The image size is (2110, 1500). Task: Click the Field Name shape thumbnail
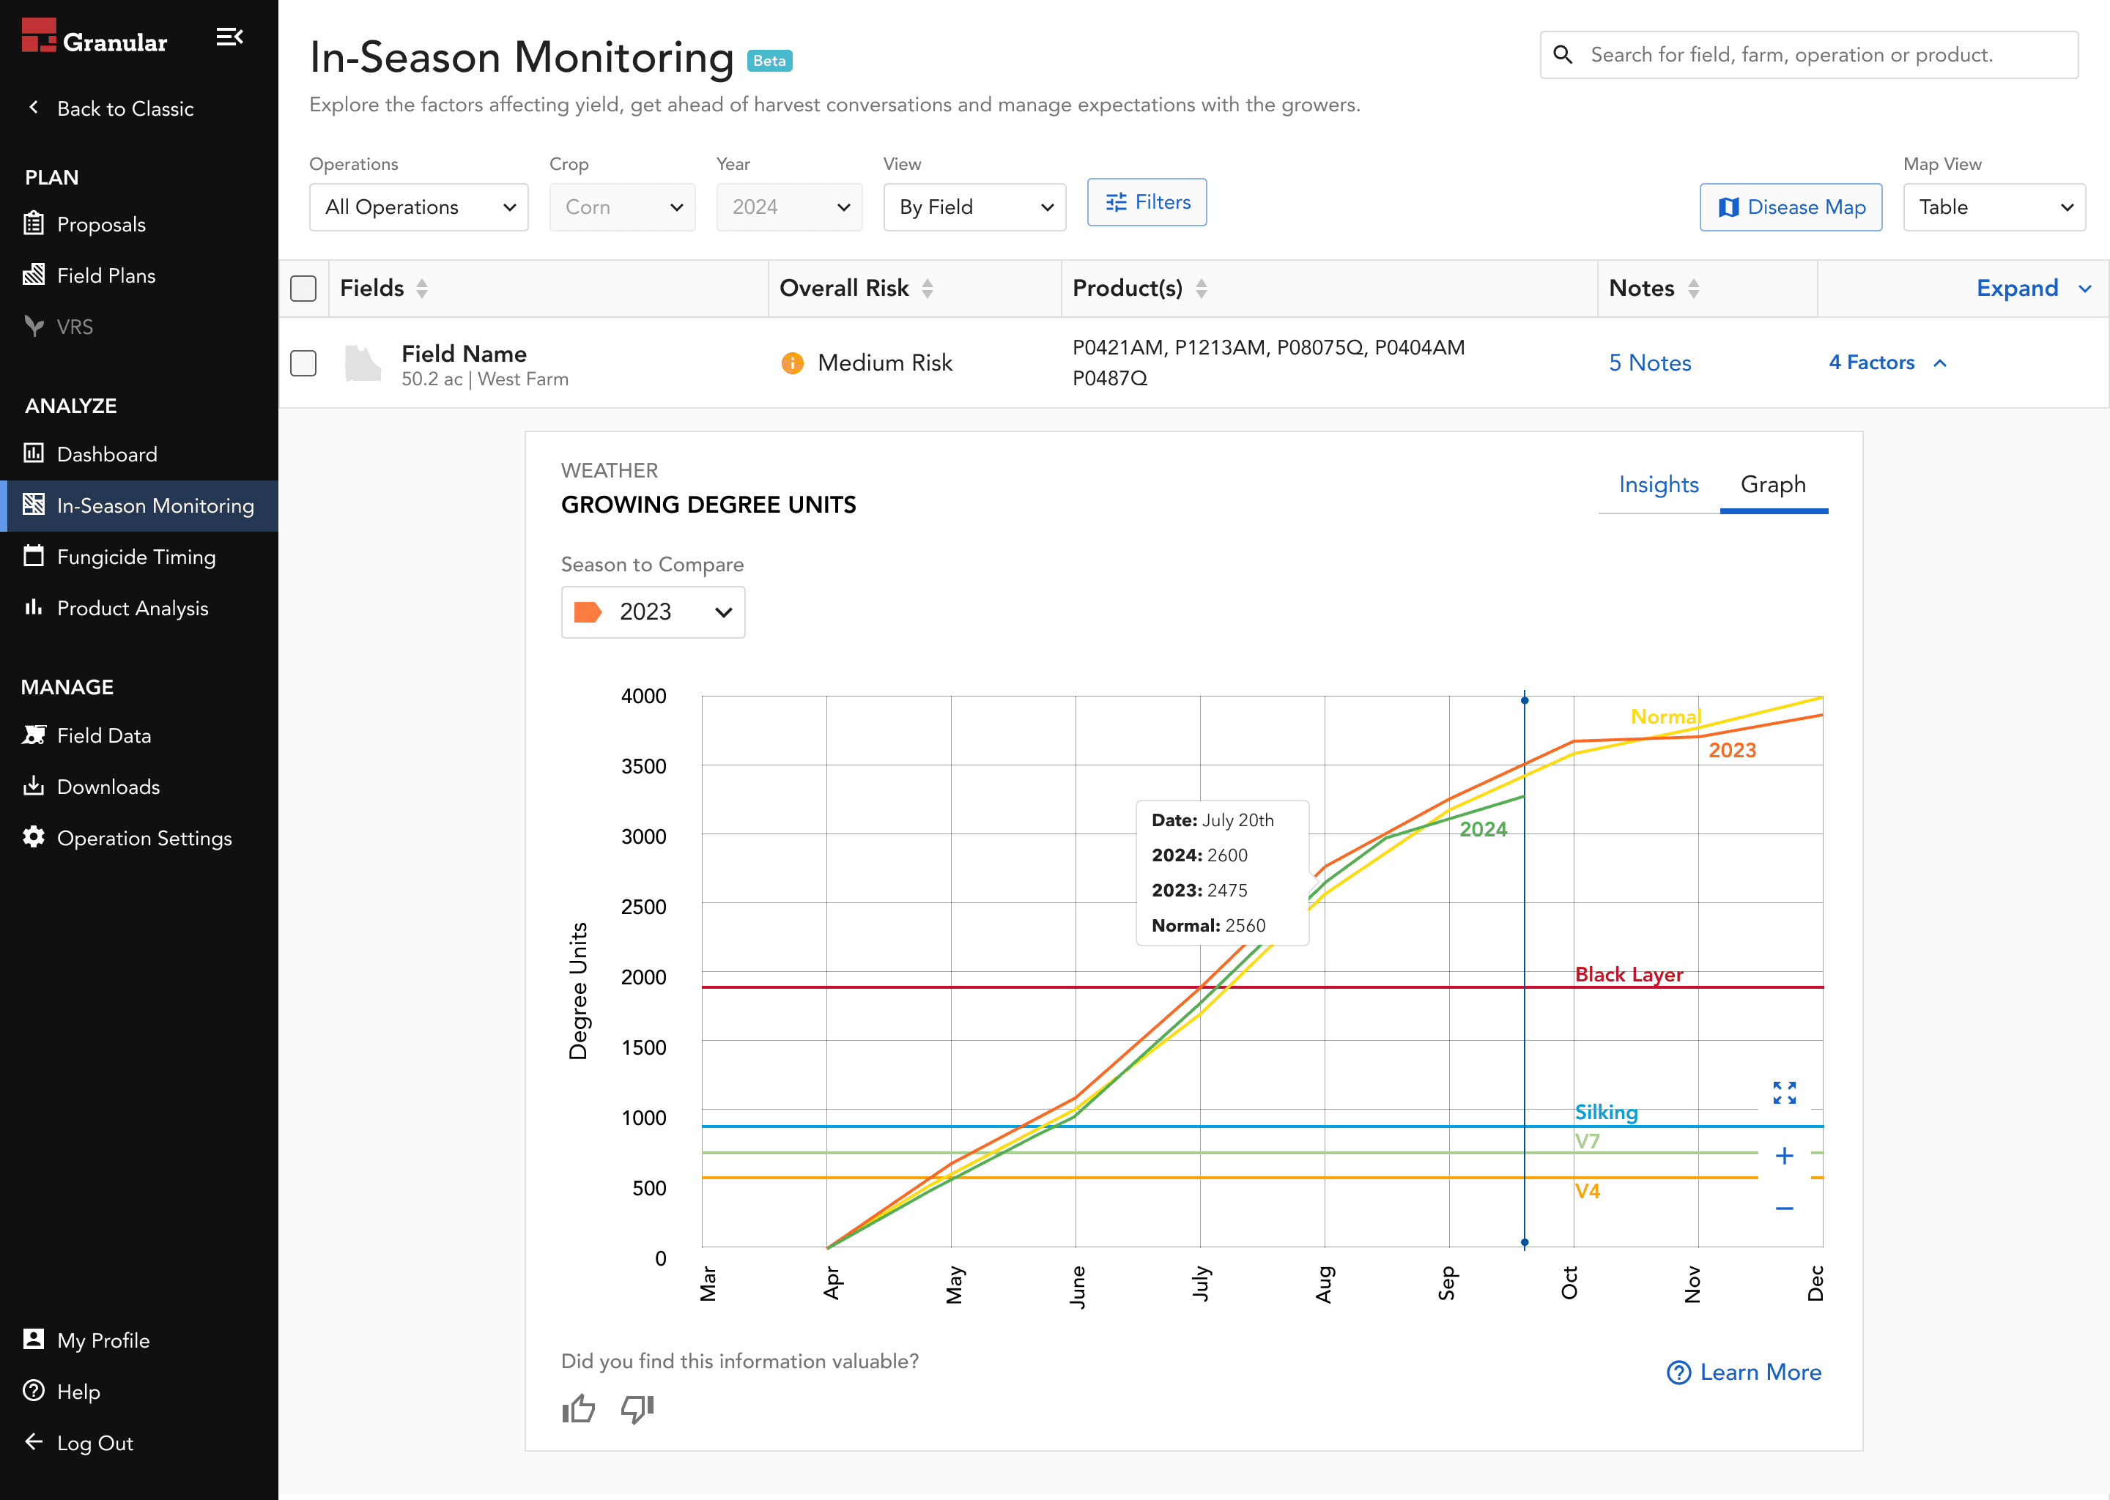click(x=362, y=363)
